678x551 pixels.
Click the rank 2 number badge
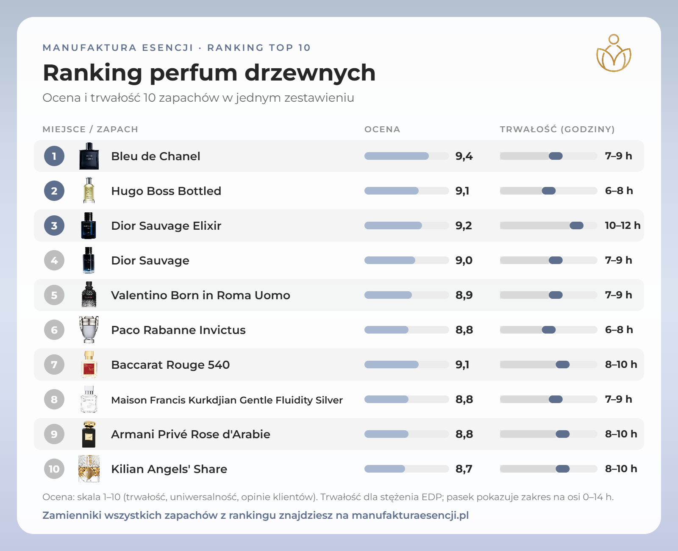click(x=54, y=191)
